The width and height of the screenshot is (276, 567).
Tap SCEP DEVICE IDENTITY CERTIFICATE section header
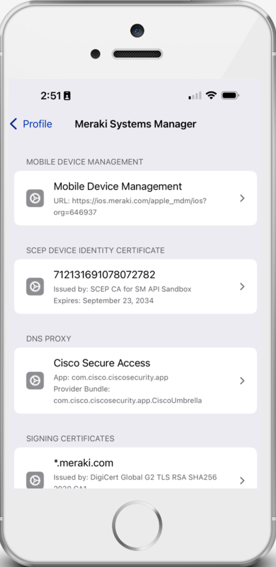95,250
